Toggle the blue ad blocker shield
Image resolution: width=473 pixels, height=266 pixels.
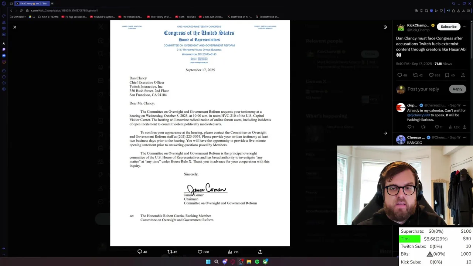click(x=431, y=11)
